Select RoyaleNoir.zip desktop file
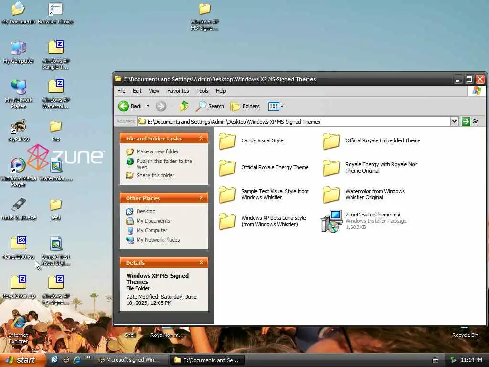489x367 pixels. (x=19, y=287)
